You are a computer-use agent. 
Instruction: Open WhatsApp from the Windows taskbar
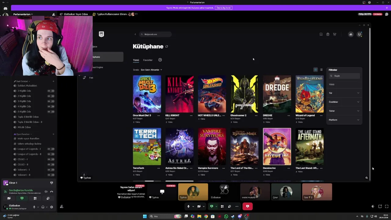click(x=226, y=216)
